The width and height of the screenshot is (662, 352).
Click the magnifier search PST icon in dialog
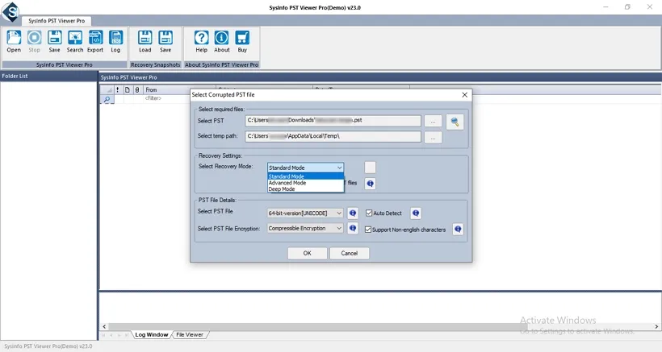click(x=455, y=122)
